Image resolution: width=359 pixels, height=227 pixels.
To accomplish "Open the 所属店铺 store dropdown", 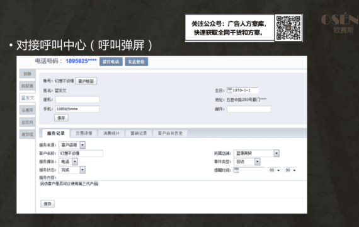I will tap(276, 153).
